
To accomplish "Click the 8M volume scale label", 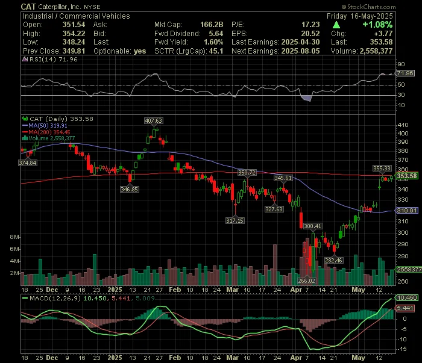I will [x=14, y=237].
